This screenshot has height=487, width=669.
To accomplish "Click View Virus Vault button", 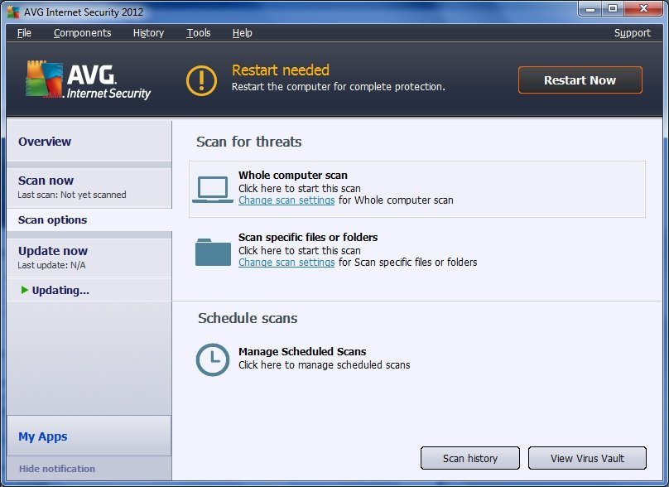I will point(587,458).
